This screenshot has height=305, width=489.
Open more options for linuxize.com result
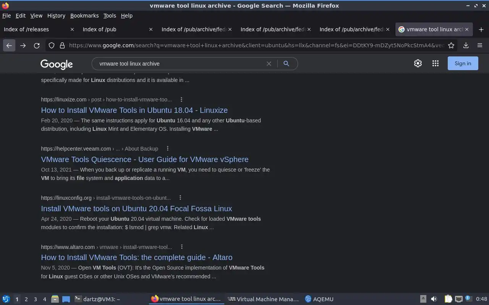click(x=181, y=100)
